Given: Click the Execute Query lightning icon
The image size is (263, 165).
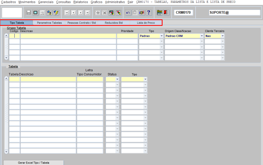Looking at the screenshot, I should tap(56, 13).
